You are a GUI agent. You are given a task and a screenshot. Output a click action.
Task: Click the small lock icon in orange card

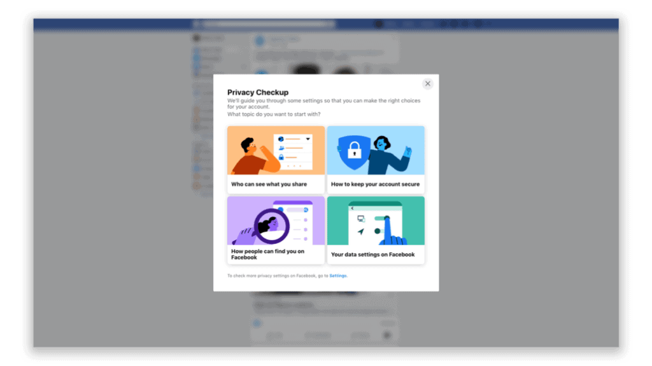point(281,158)
